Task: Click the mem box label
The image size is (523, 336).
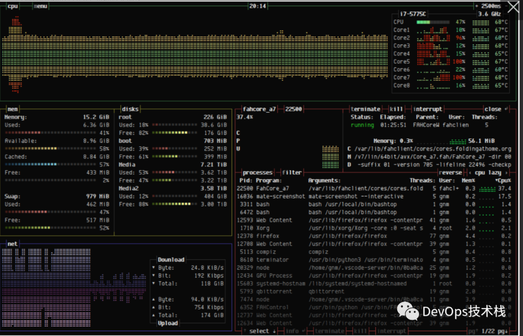Action: (13, 109)
